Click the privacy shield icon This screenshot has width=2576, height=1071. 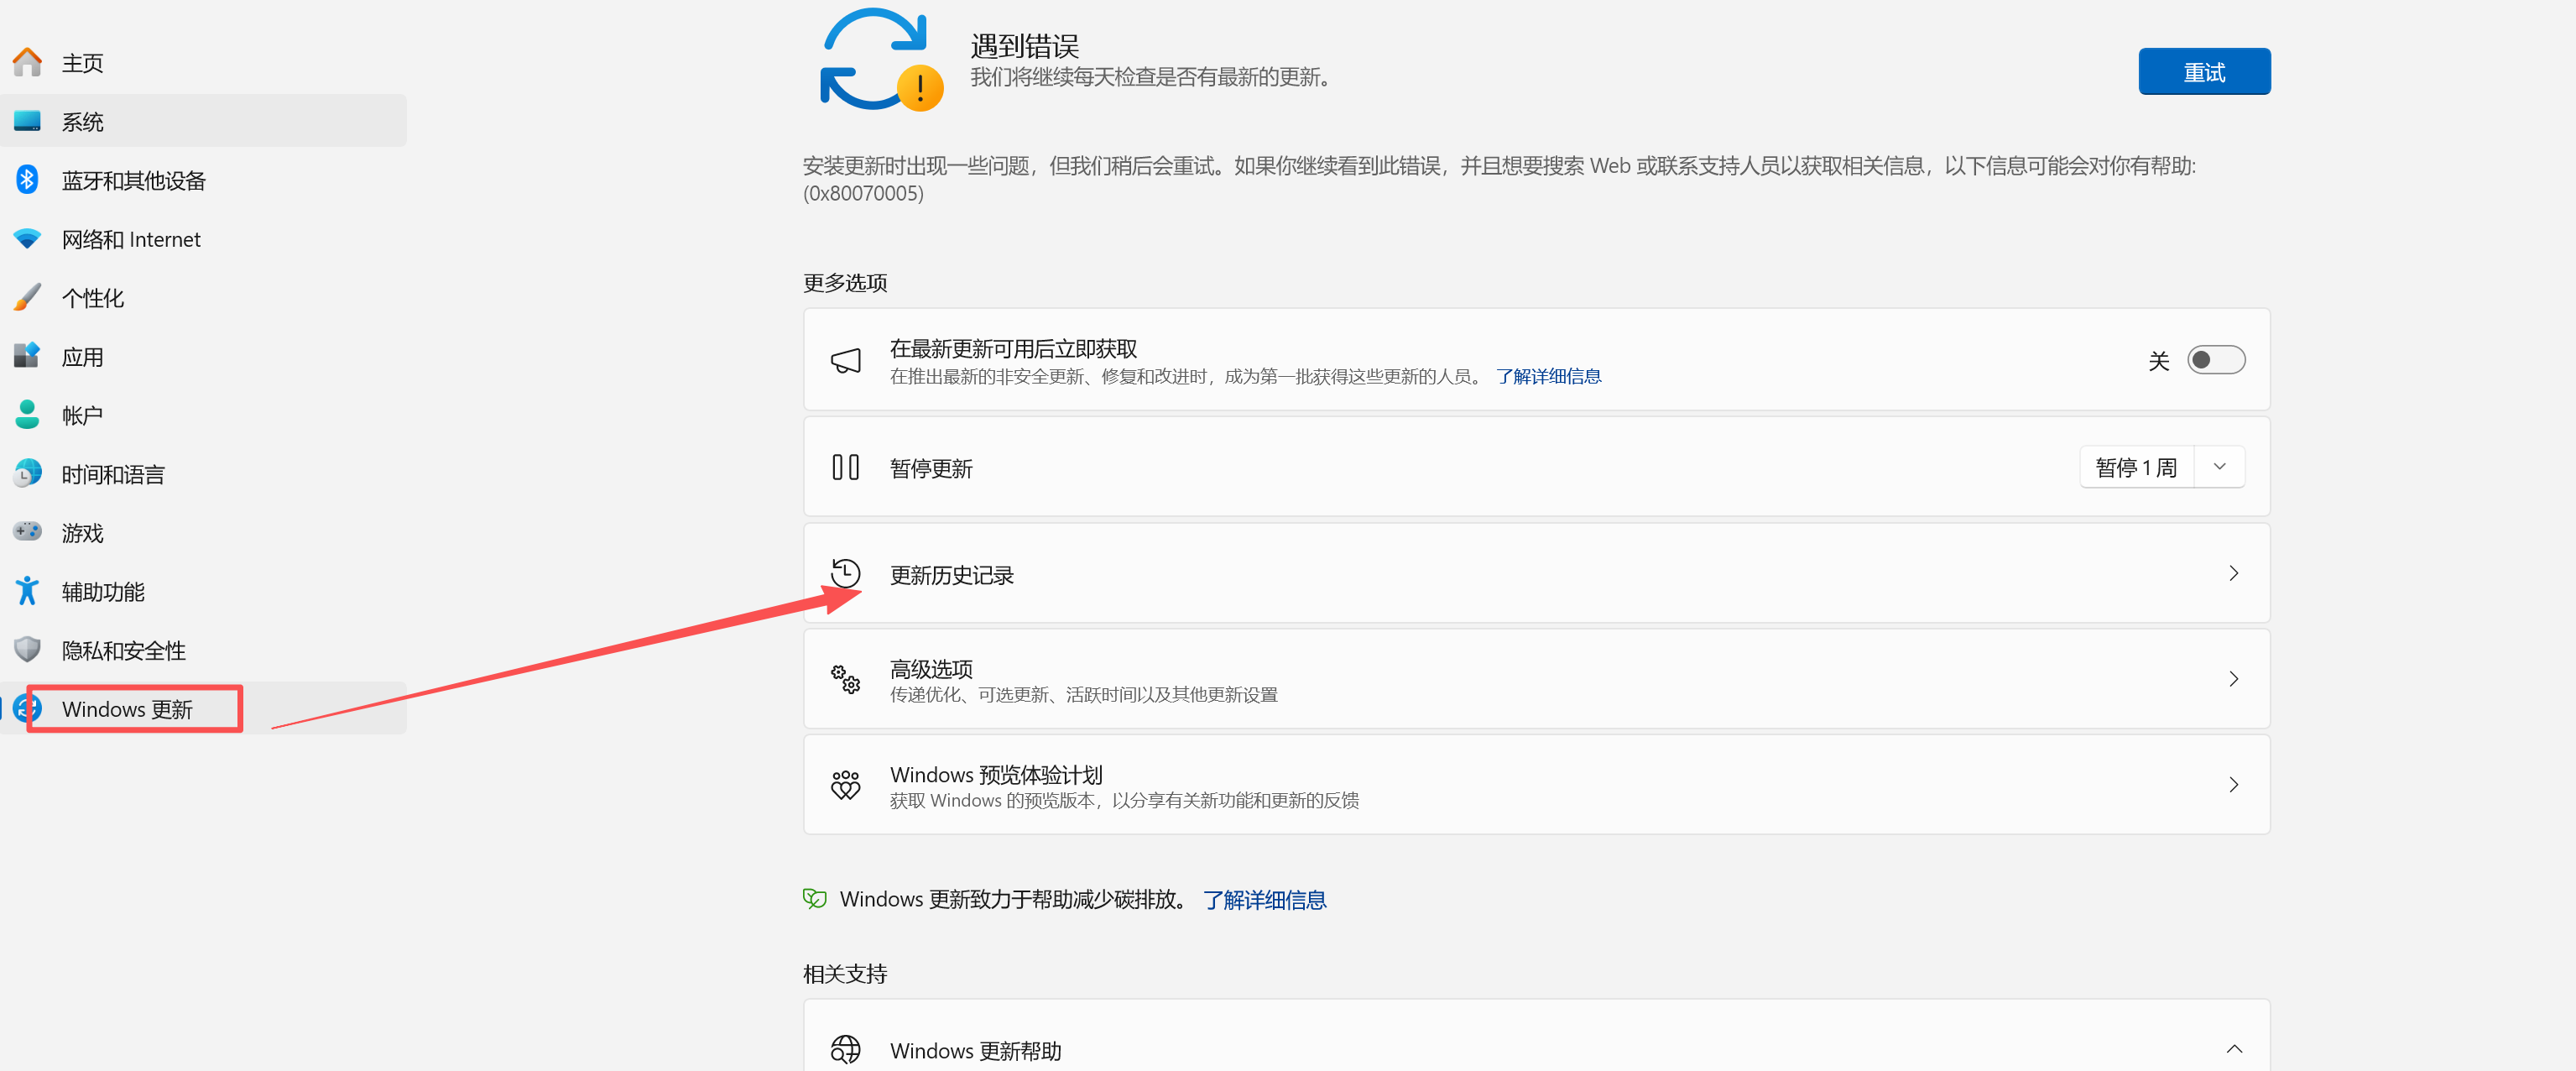(27, 650)
